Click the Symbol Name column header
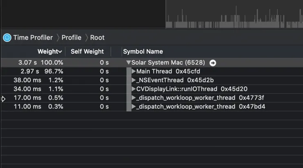Image resolution: width=303 pixels, height=168 pixels. 143,52
